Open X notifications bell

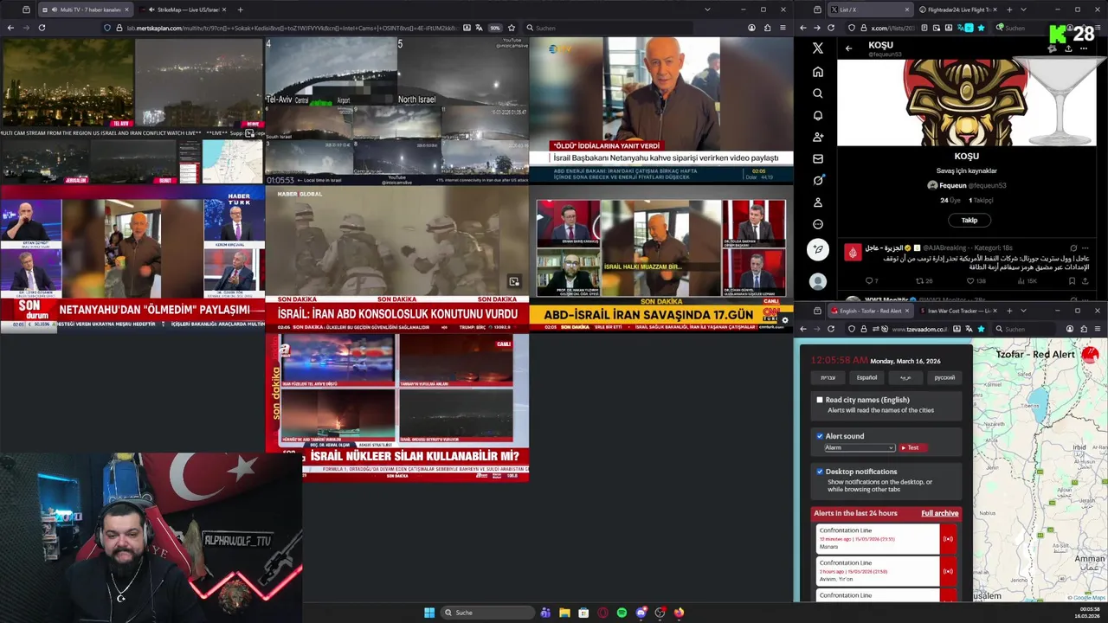[x=817, y=115]
